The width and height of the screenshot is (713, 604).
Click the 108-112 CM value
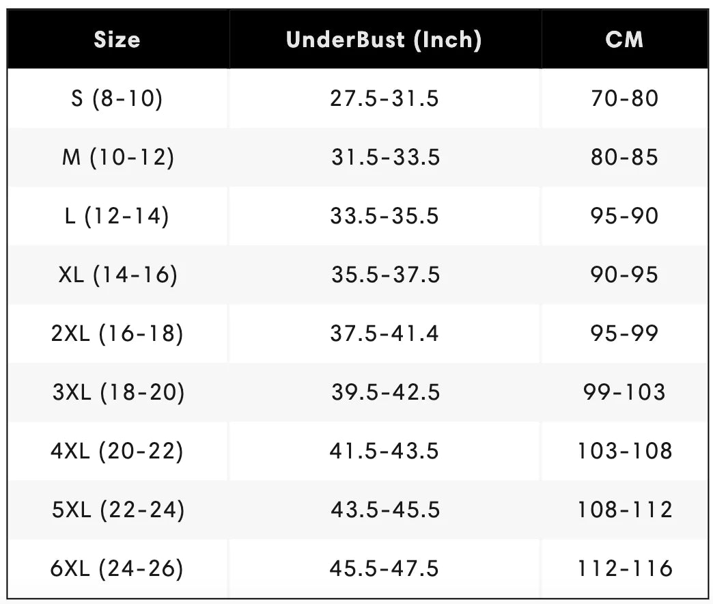tap(625, 510)
